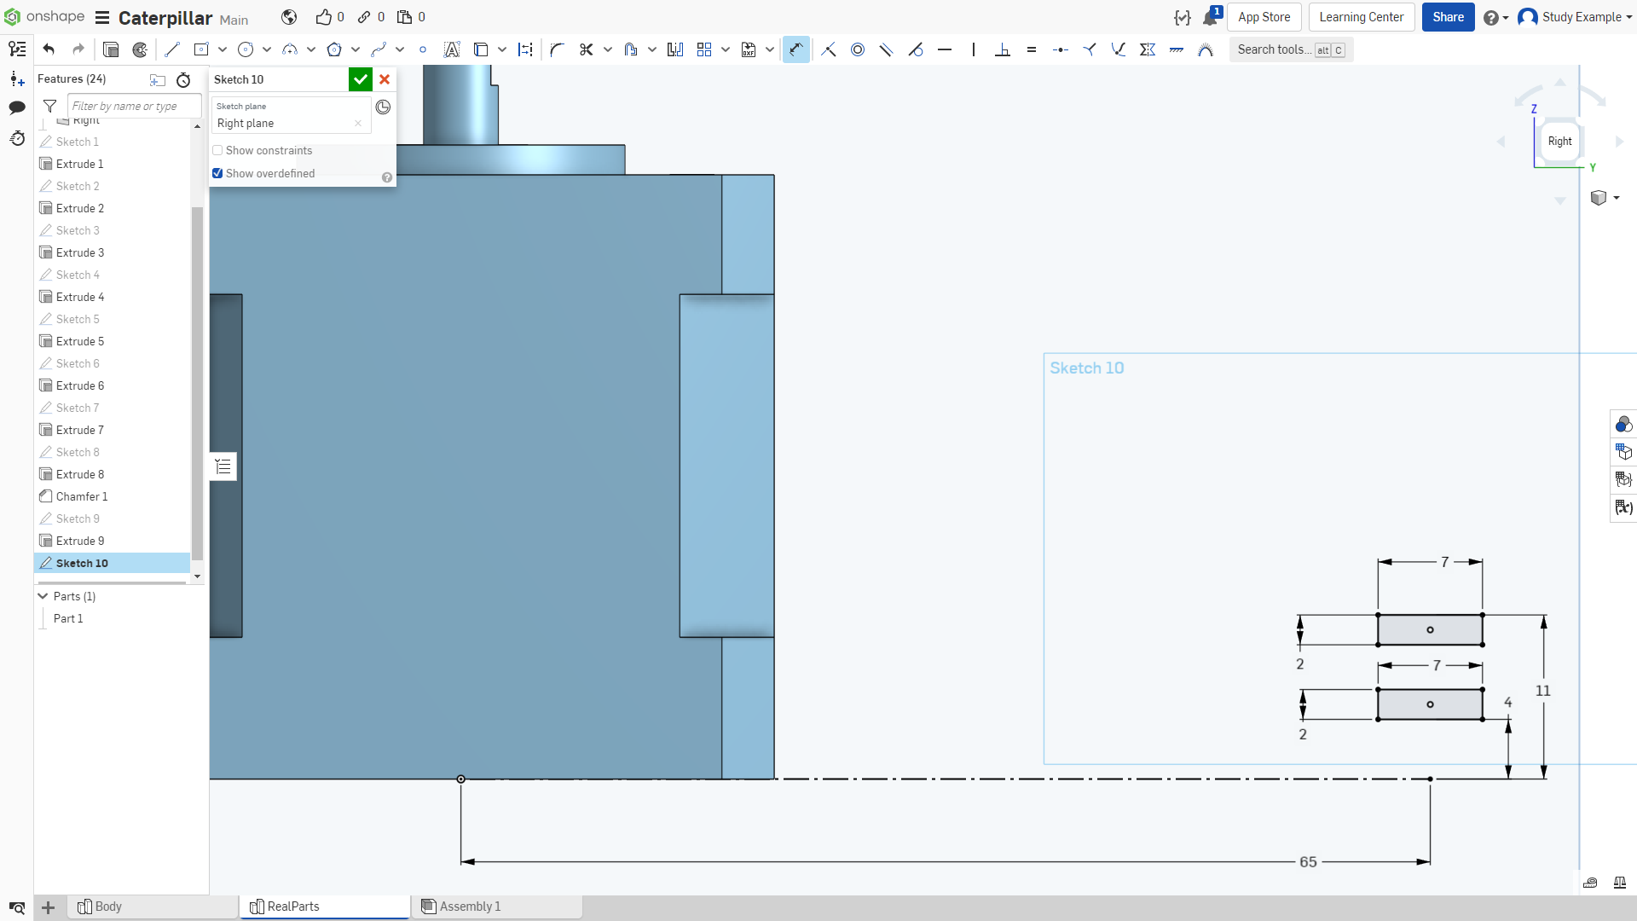Select the Inscribed polygon tool
1637x921 pixels.
pos(334,49)
